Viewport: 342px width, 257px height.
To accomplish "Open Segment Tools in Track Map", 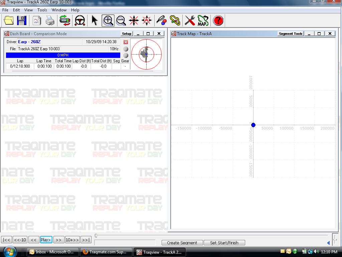I will click(291, 34).
